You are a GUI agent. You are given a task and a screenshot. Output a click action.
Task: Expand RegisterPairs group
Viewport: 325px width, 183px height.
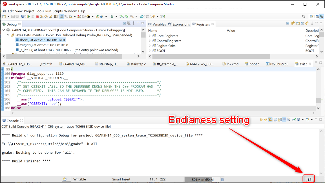[150, 46]
